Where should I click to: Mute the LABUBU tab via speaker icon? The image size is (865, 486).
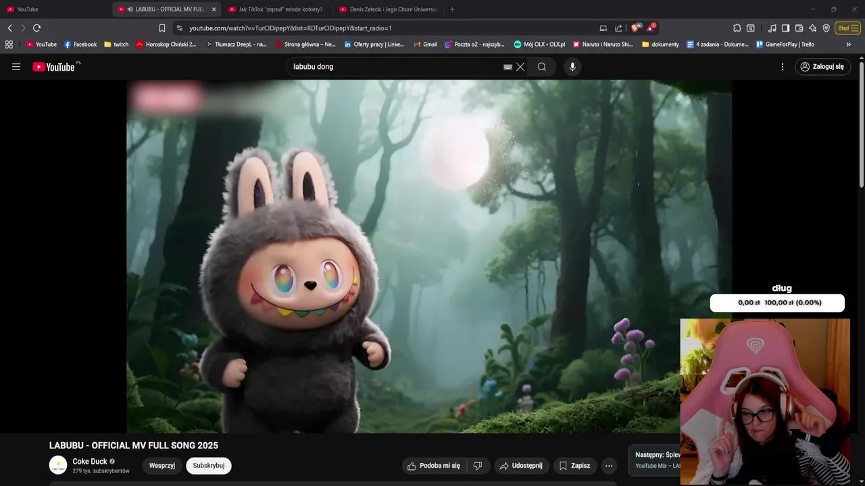[x=130, y=9]
